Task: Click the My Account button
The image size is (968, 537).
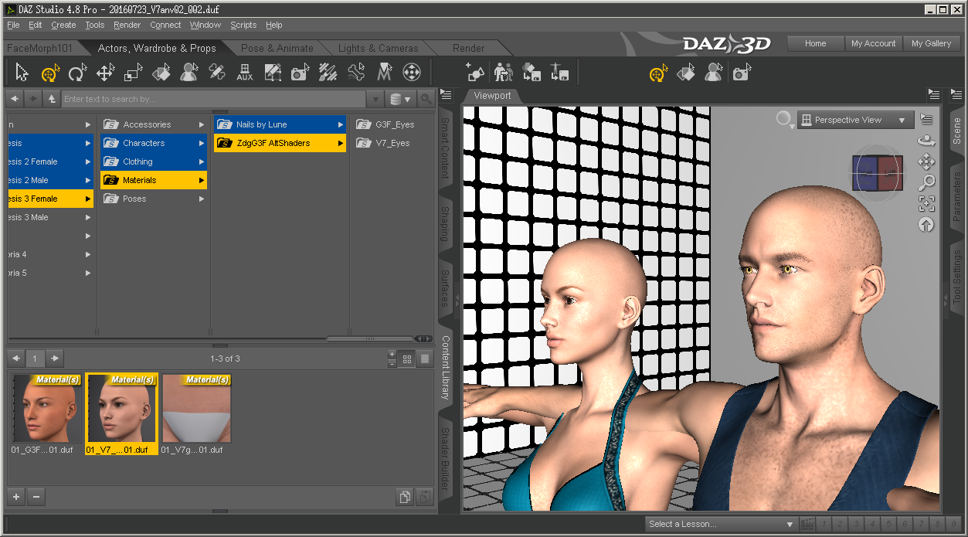Action: click(873, 43)
